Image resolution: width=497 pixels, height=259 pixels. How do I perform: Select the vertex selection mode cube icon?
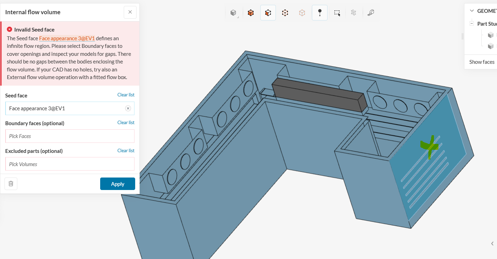pos(302,13)
